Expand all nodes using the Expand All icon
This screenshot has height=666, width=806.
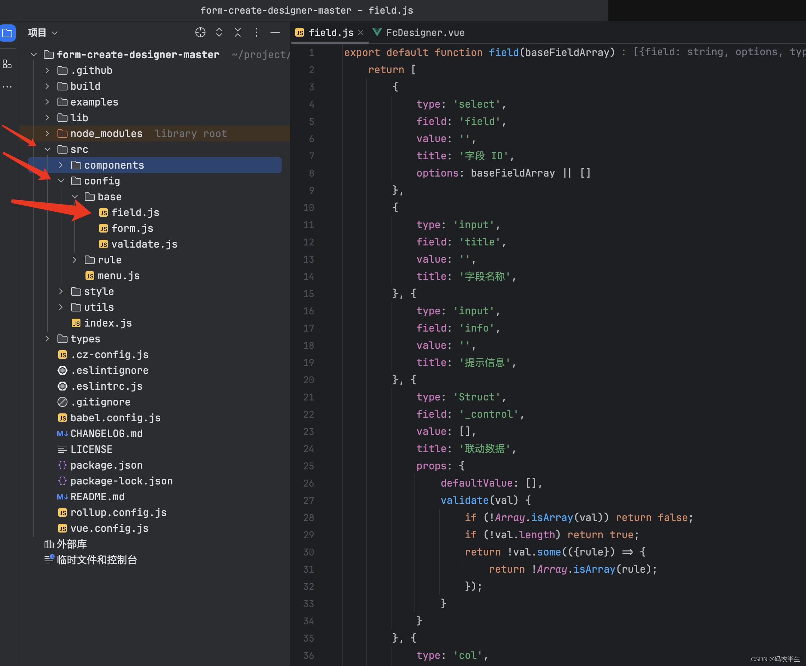point(219,33)
